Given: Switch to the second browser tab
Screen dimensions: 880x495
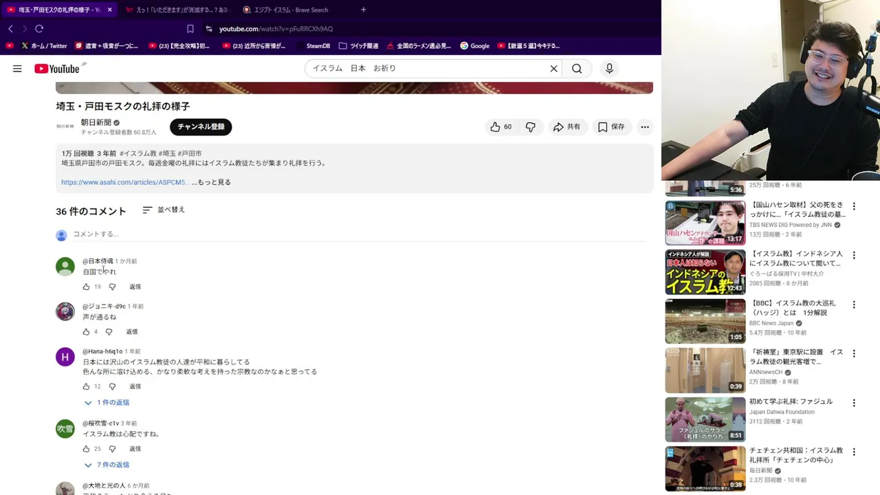Looking at the screenshot, I should [177, 10].
